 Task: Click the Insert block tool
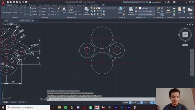pyautogui.click(x=120, y=10)
